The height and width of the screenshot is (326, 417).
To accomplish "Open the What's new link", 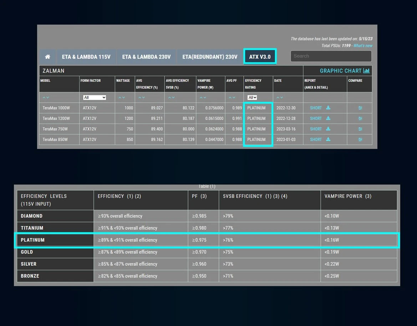I will coord(363,46).
